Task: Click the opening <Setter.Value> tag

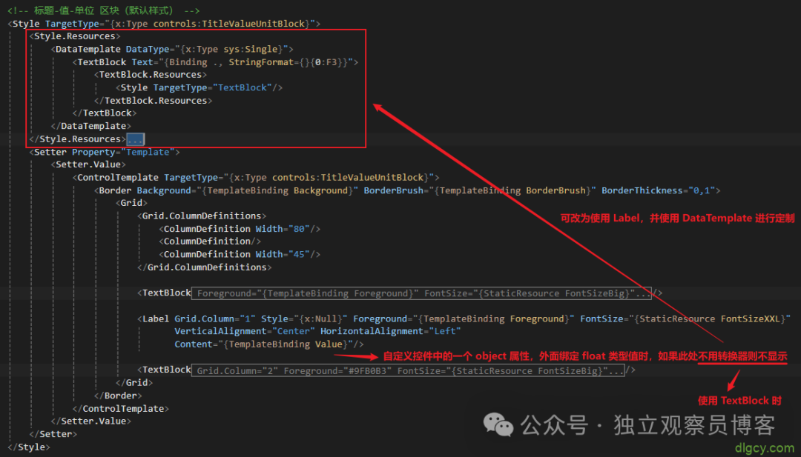Action: [x=88, y=164]
